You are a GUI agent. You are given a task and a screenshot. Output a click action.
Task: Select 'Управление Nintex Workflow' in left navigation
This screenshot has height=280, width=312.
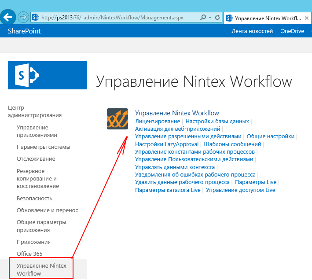(41, 269)
